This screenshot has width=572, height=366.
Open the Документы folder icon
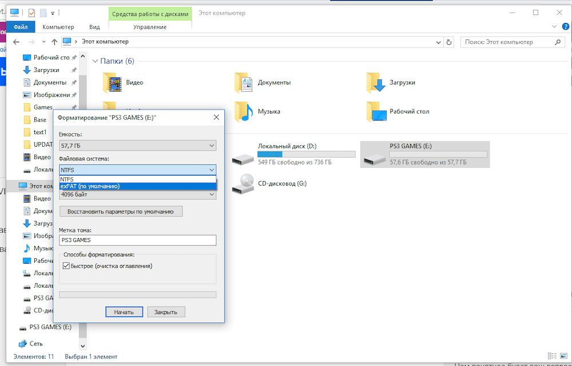[244, 83]
